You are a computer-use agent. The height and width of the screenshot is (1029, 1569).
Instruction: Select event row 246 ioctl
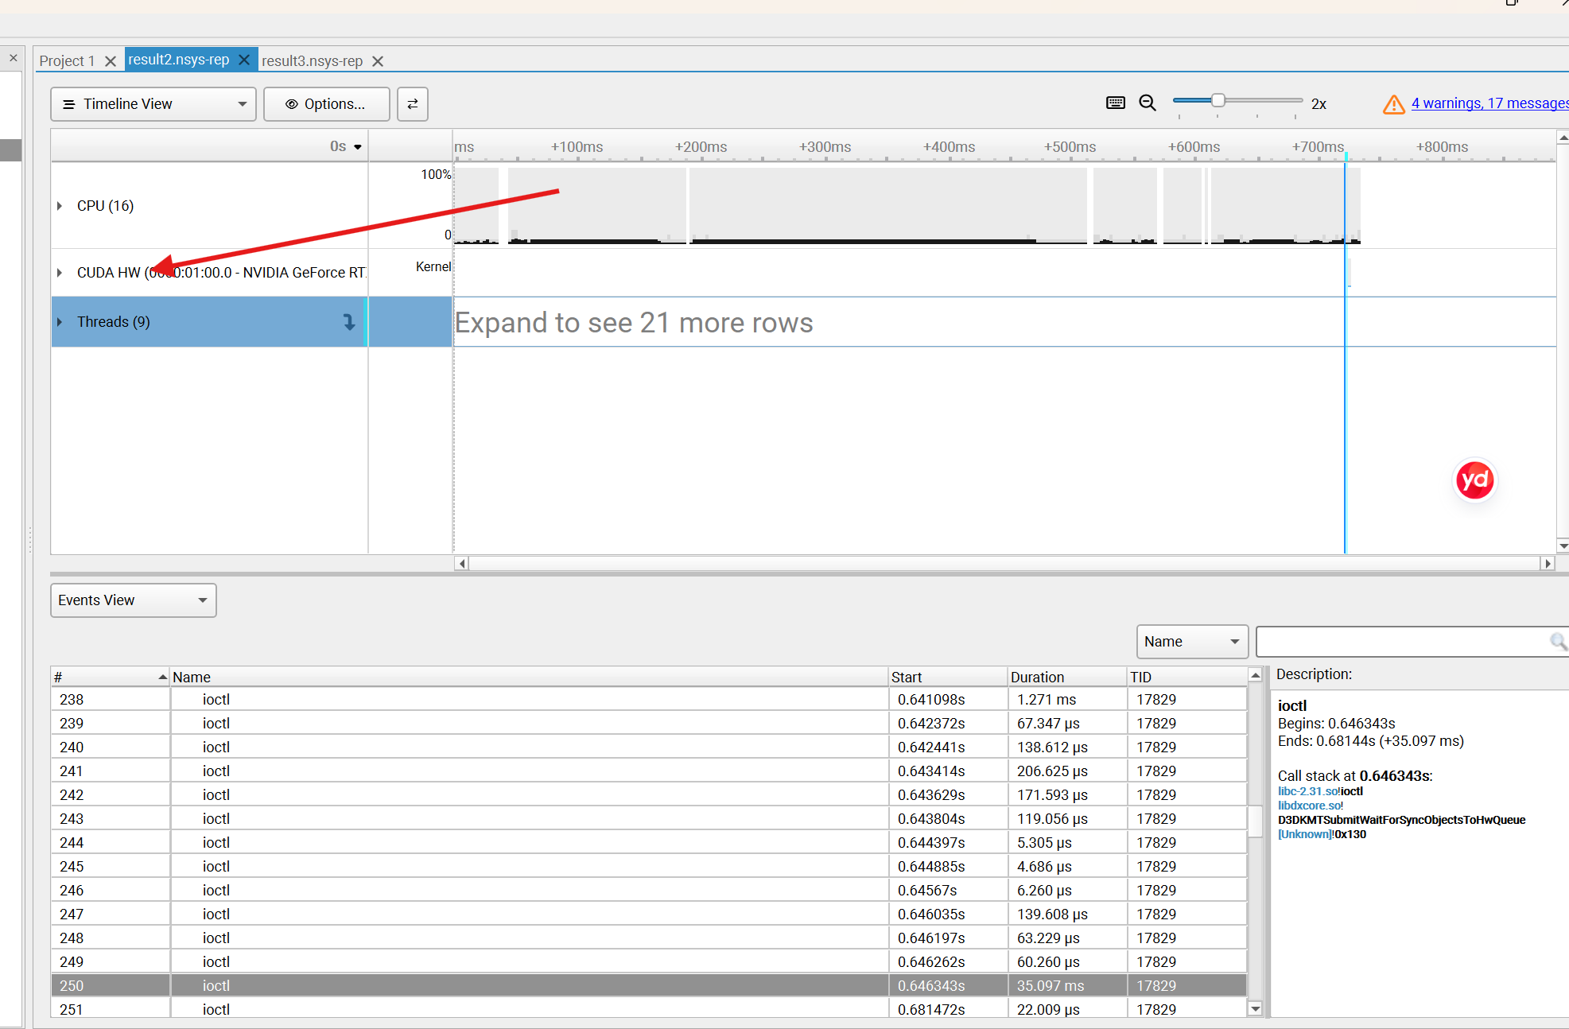point(649,891)
